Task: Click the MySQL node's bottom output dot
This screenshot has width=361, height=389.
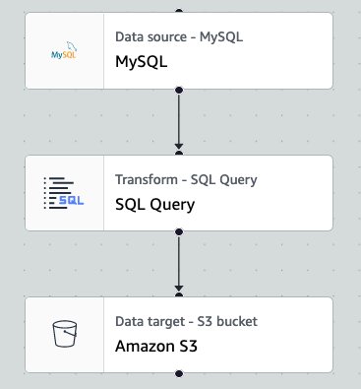Action: pos(179,90)
